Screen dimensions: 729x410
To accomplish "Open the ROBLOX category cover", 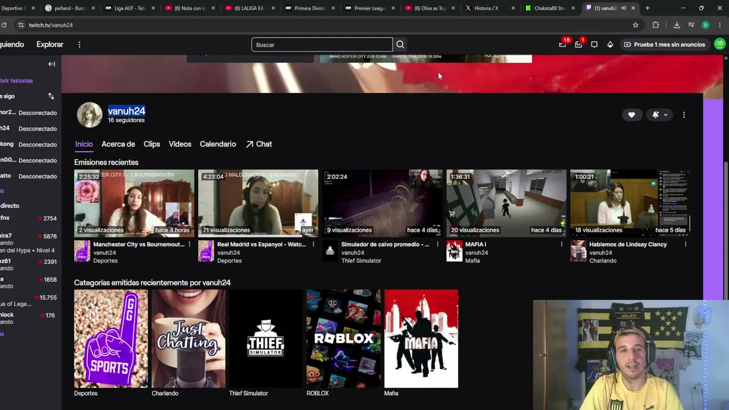I will coord(343,339).
